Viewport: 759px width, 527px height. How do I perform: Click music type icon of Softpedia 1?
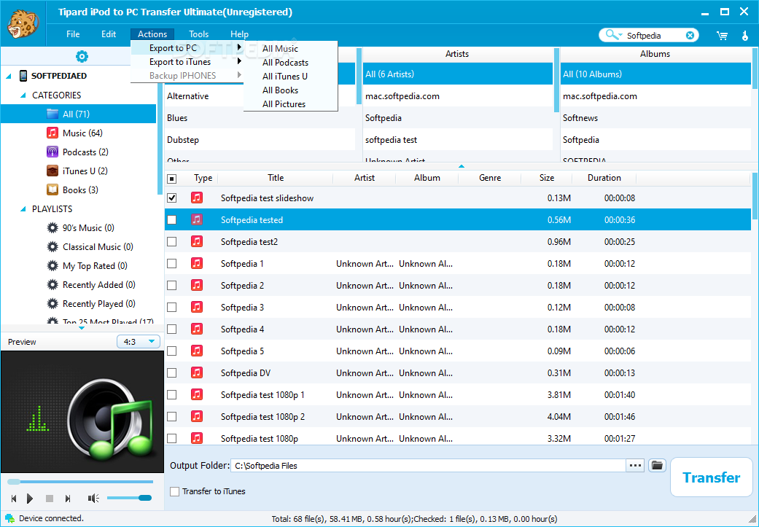coord(197,263)
